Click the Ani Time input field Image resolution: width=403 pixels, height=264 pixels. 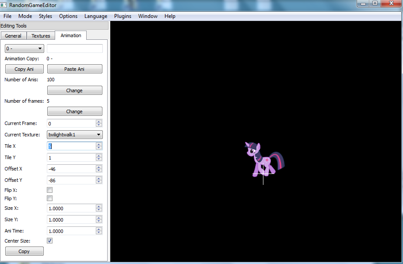pyautogui.click(x=71, y=231)
